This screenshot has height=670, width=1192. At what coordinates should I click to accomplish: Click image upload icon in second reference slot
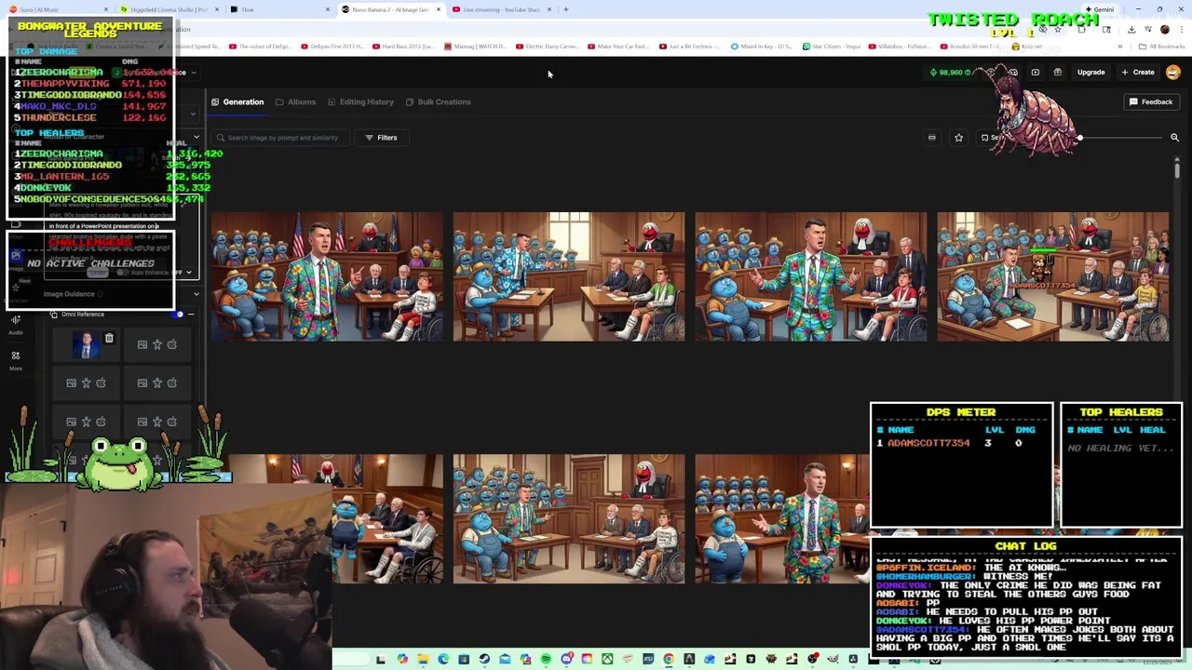[142, 344]
